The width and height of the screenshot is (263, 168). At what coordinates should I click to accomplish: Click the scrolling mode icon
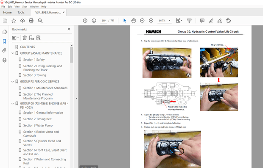point(189,21)
